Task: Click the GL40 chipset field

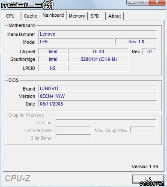Action: 98,51
